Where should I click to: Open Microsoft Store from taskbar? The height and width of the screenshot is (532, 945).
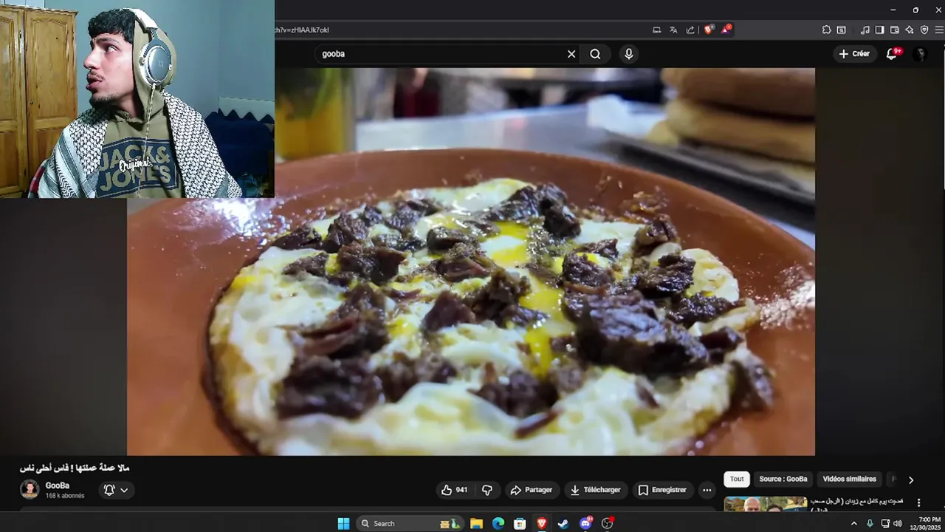520,523
